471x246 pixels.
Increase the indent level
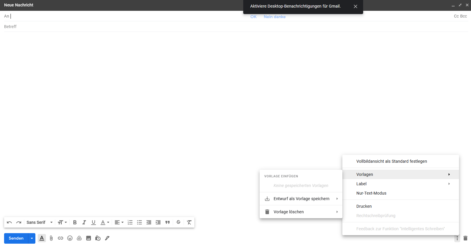coord(158,222)
